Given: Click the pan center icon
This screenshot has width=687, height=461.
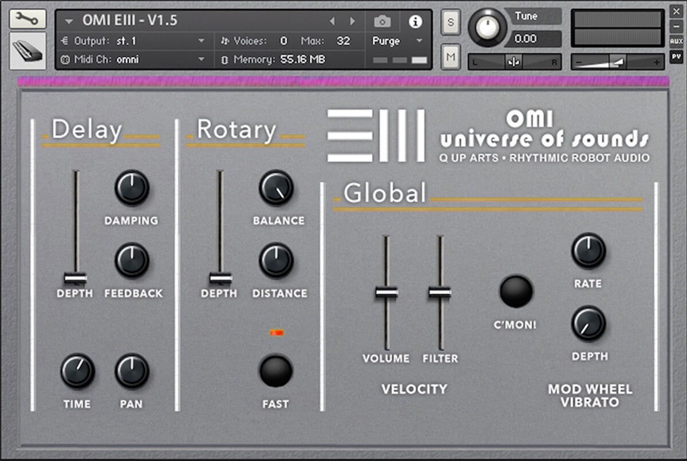Looking at the screenshot, I should (x=514, y=62).
